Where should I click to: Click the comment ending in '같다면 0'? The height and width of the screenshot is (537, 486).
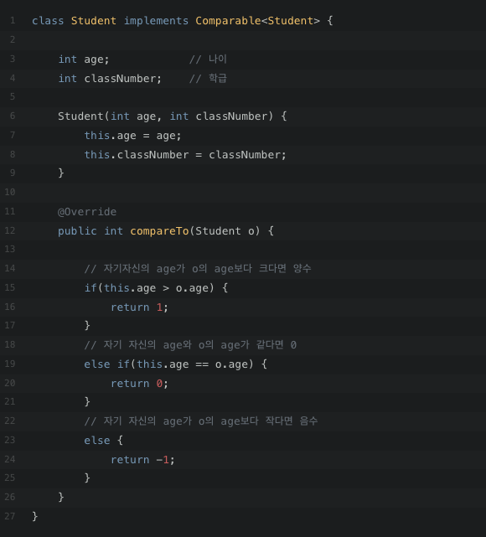190,345
